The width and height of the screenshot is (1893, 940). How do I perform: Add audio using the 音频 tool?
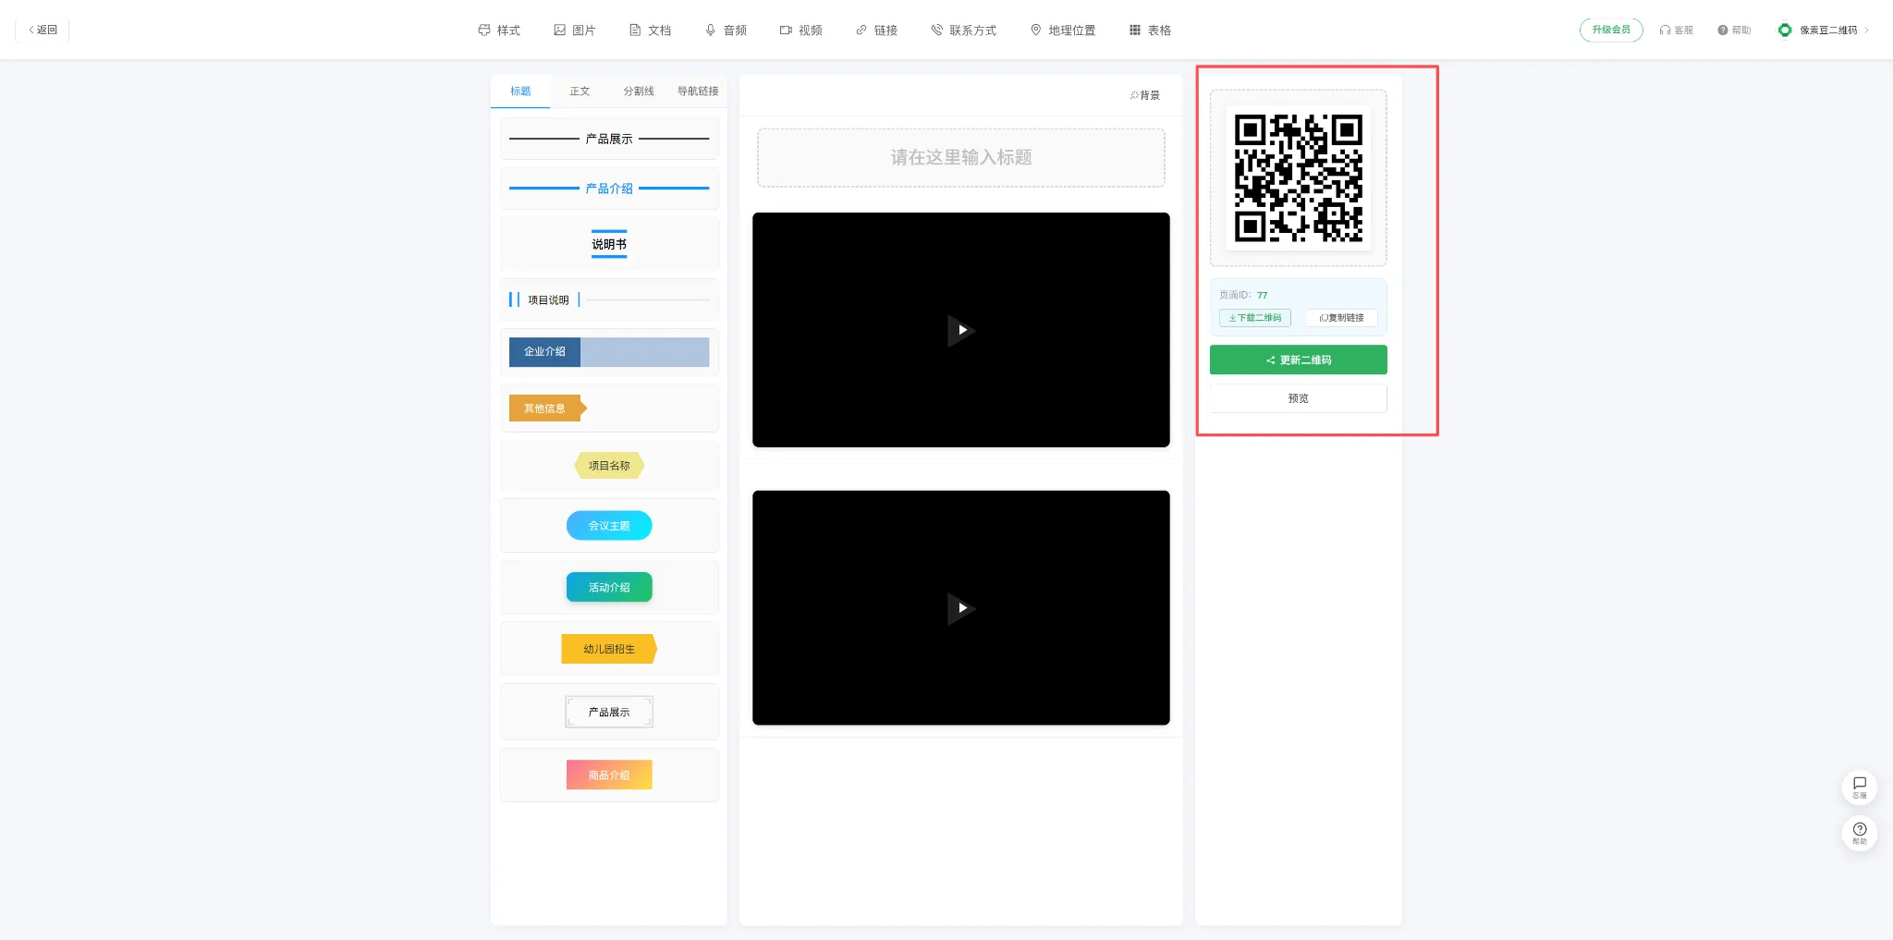(x=726, y=31)
